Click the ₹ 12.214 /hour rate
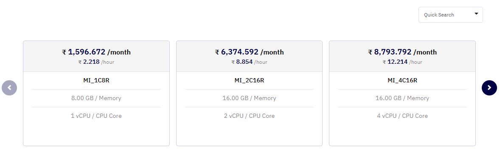Screen dimensions: 500x155 click(x=402, y=62)
